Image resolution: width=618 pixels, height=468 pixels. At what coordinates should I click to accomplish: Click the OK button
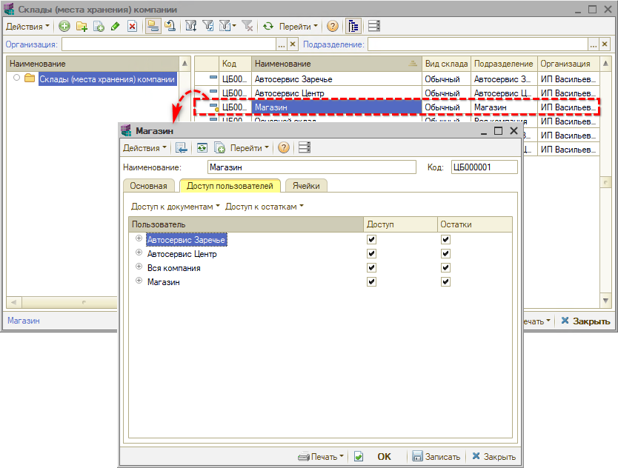tap(384, 457)
